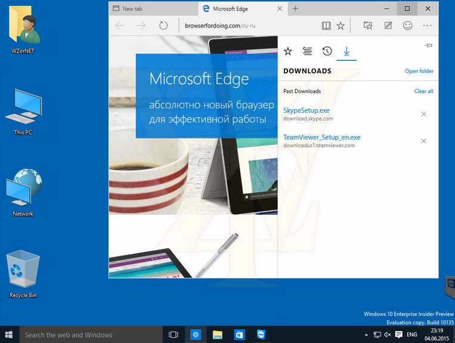The image size is (455, 343).
Task: Open a new tab with plus button
Action: (x=295, y=9)
